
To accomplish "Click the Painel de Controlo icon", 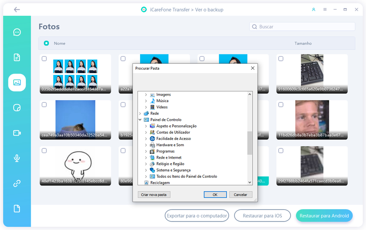I will click(146, 119).
